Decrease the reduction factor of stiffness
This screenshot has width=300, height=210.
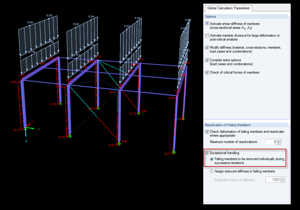[x=282, y=181]
